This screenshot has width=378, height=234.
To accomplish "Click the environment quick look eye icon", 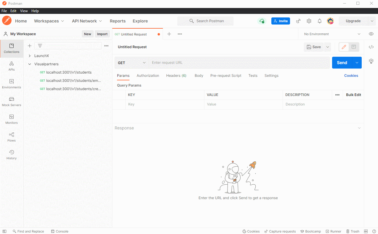I will [x=371, y=34].
